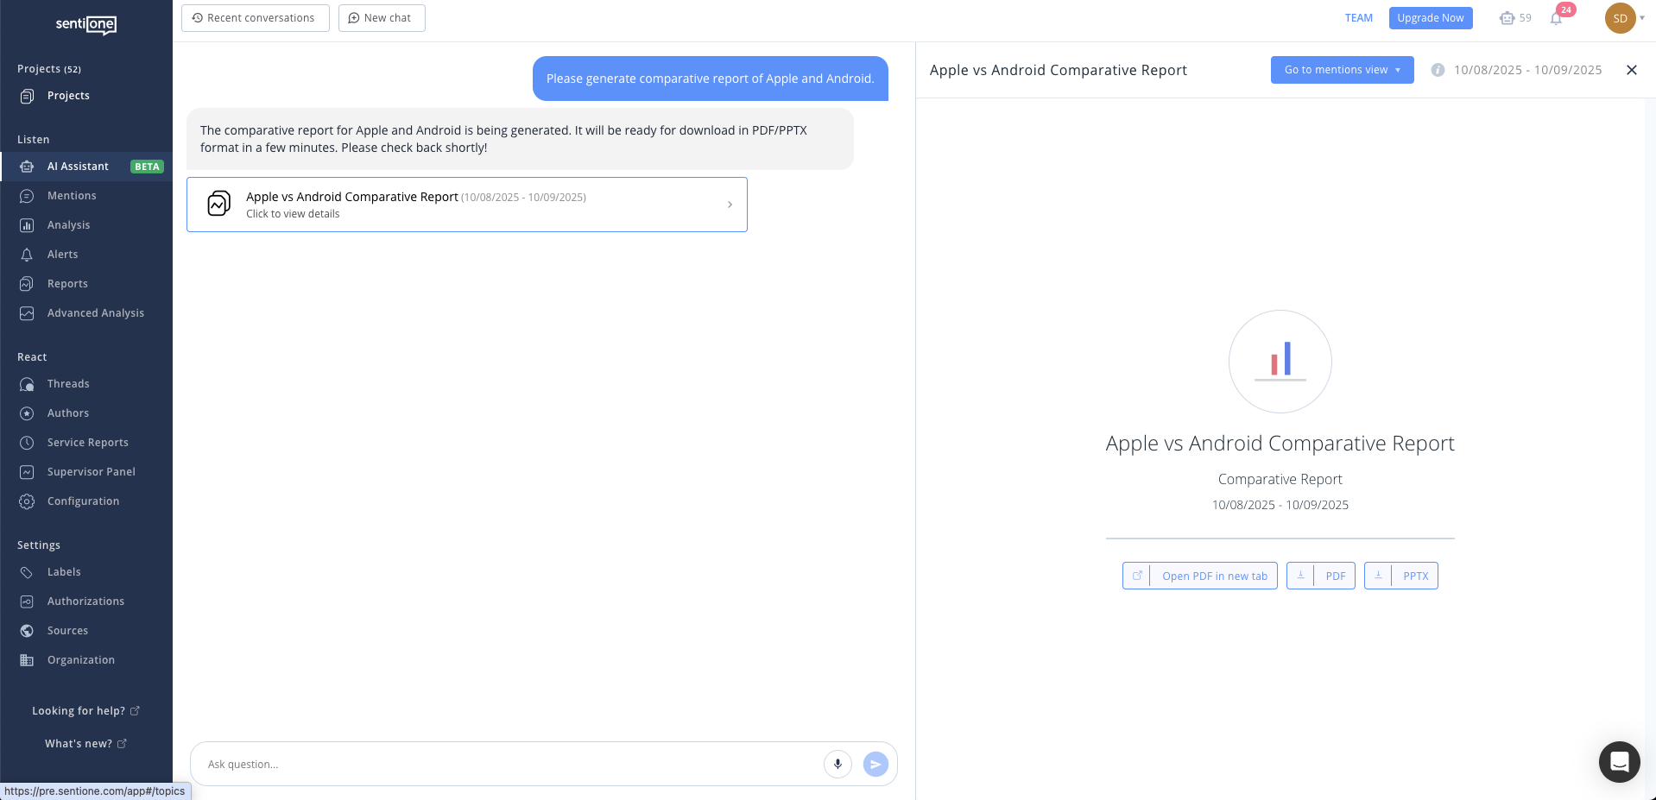Click the info icon beside date range
This screenshot has width=1656, height=800.
(1438, 70)
